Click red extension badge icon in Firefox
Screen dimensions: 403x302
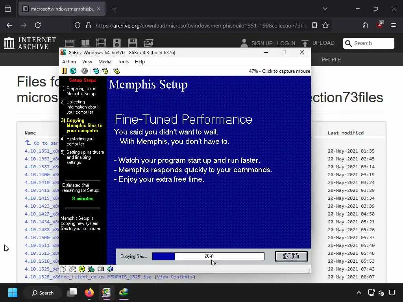[380, 25]
